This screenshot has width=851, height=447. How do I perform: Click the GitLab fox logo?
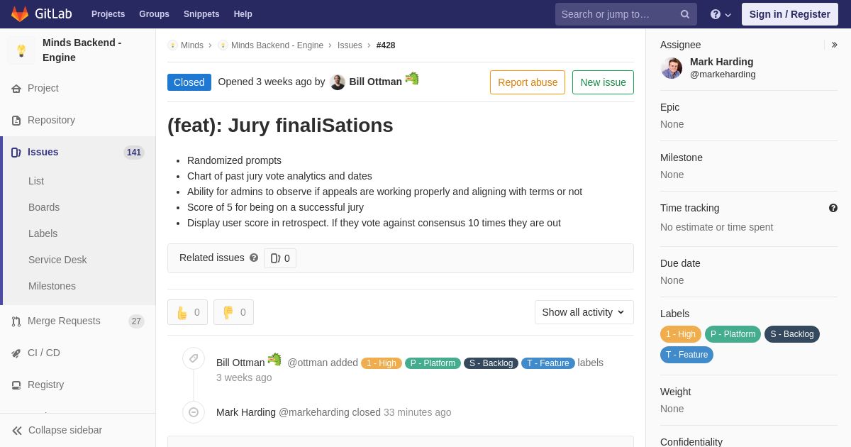click(20, 14)
